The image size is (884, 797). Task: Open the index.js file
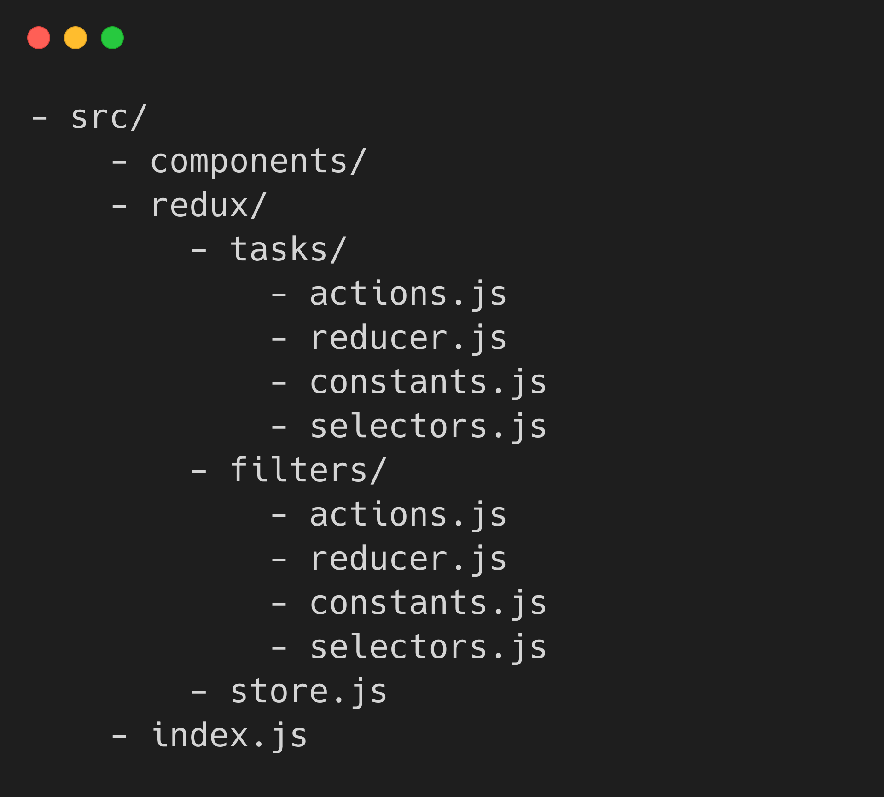coord(229,735)
